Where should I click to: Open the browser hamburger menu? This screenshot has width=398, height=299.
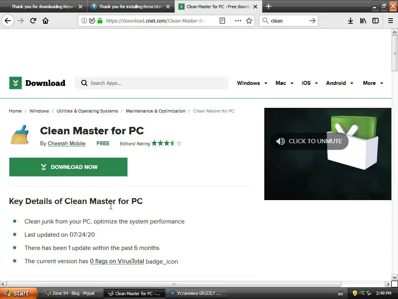[390, 21]
